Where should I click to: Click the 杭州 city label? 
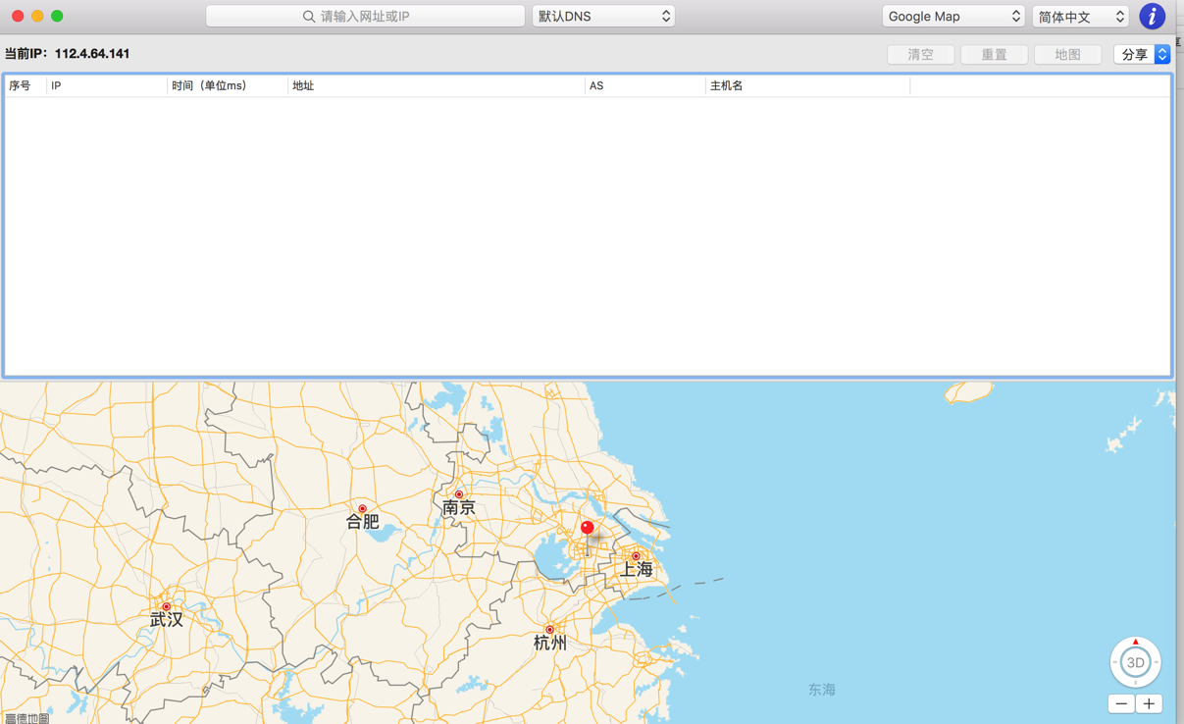coord(550,643)
